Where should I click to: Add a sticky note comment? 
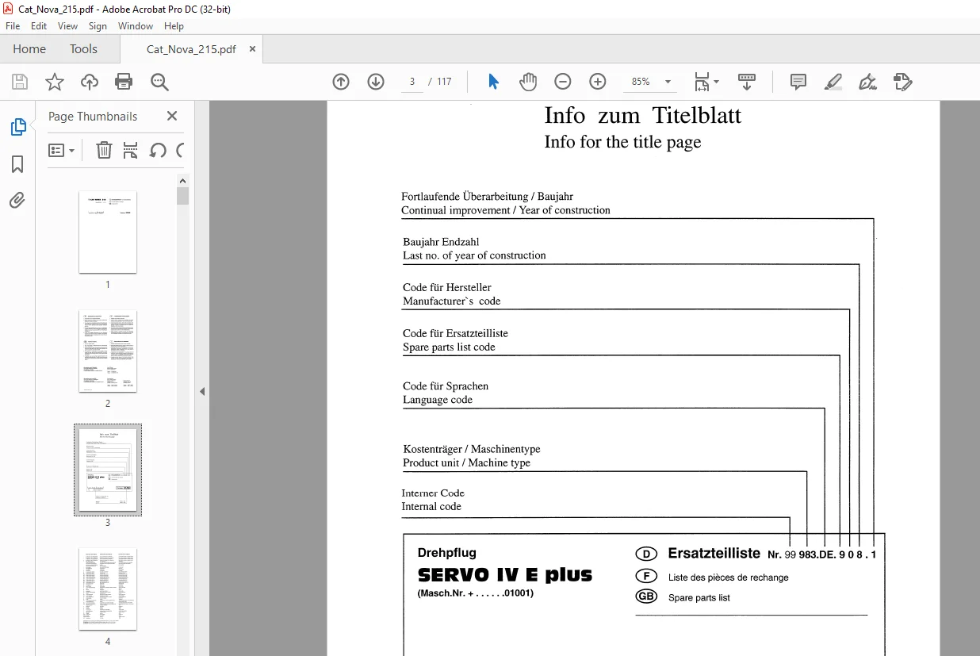tap(798, 82)
